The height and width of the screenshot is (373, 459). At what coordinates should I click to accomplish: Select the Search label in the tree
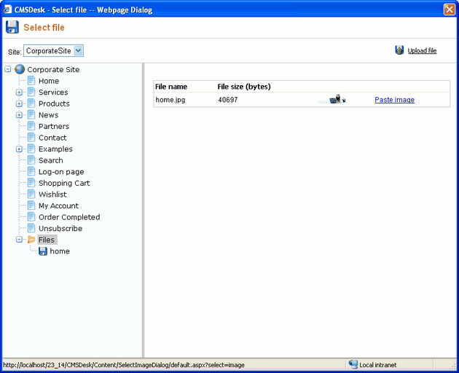click(x=51, y=160)
